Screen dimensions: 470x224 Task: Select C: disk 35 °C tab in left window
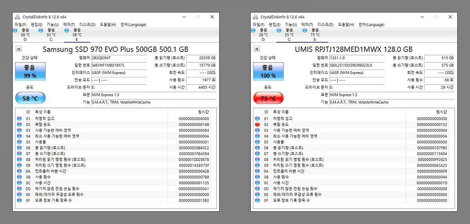tap(51, 35)
